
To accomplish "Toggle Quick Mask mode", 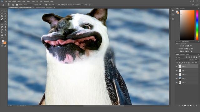I will tap(2, 46).
